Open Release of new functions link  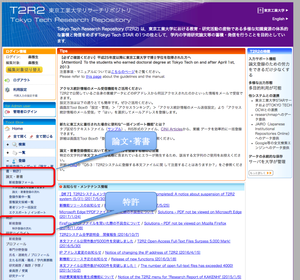[143, 259]
